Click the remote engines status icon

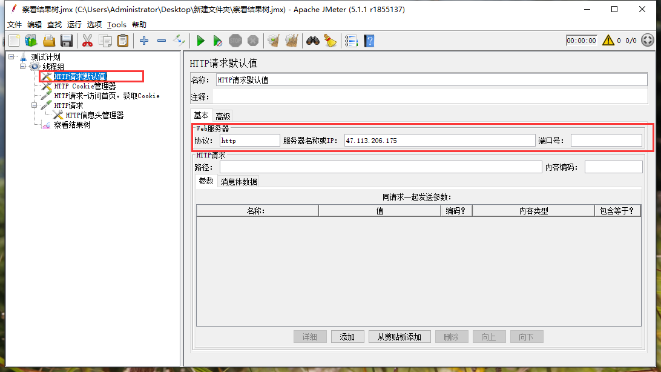pyautogui.click(x=648, y=41)
